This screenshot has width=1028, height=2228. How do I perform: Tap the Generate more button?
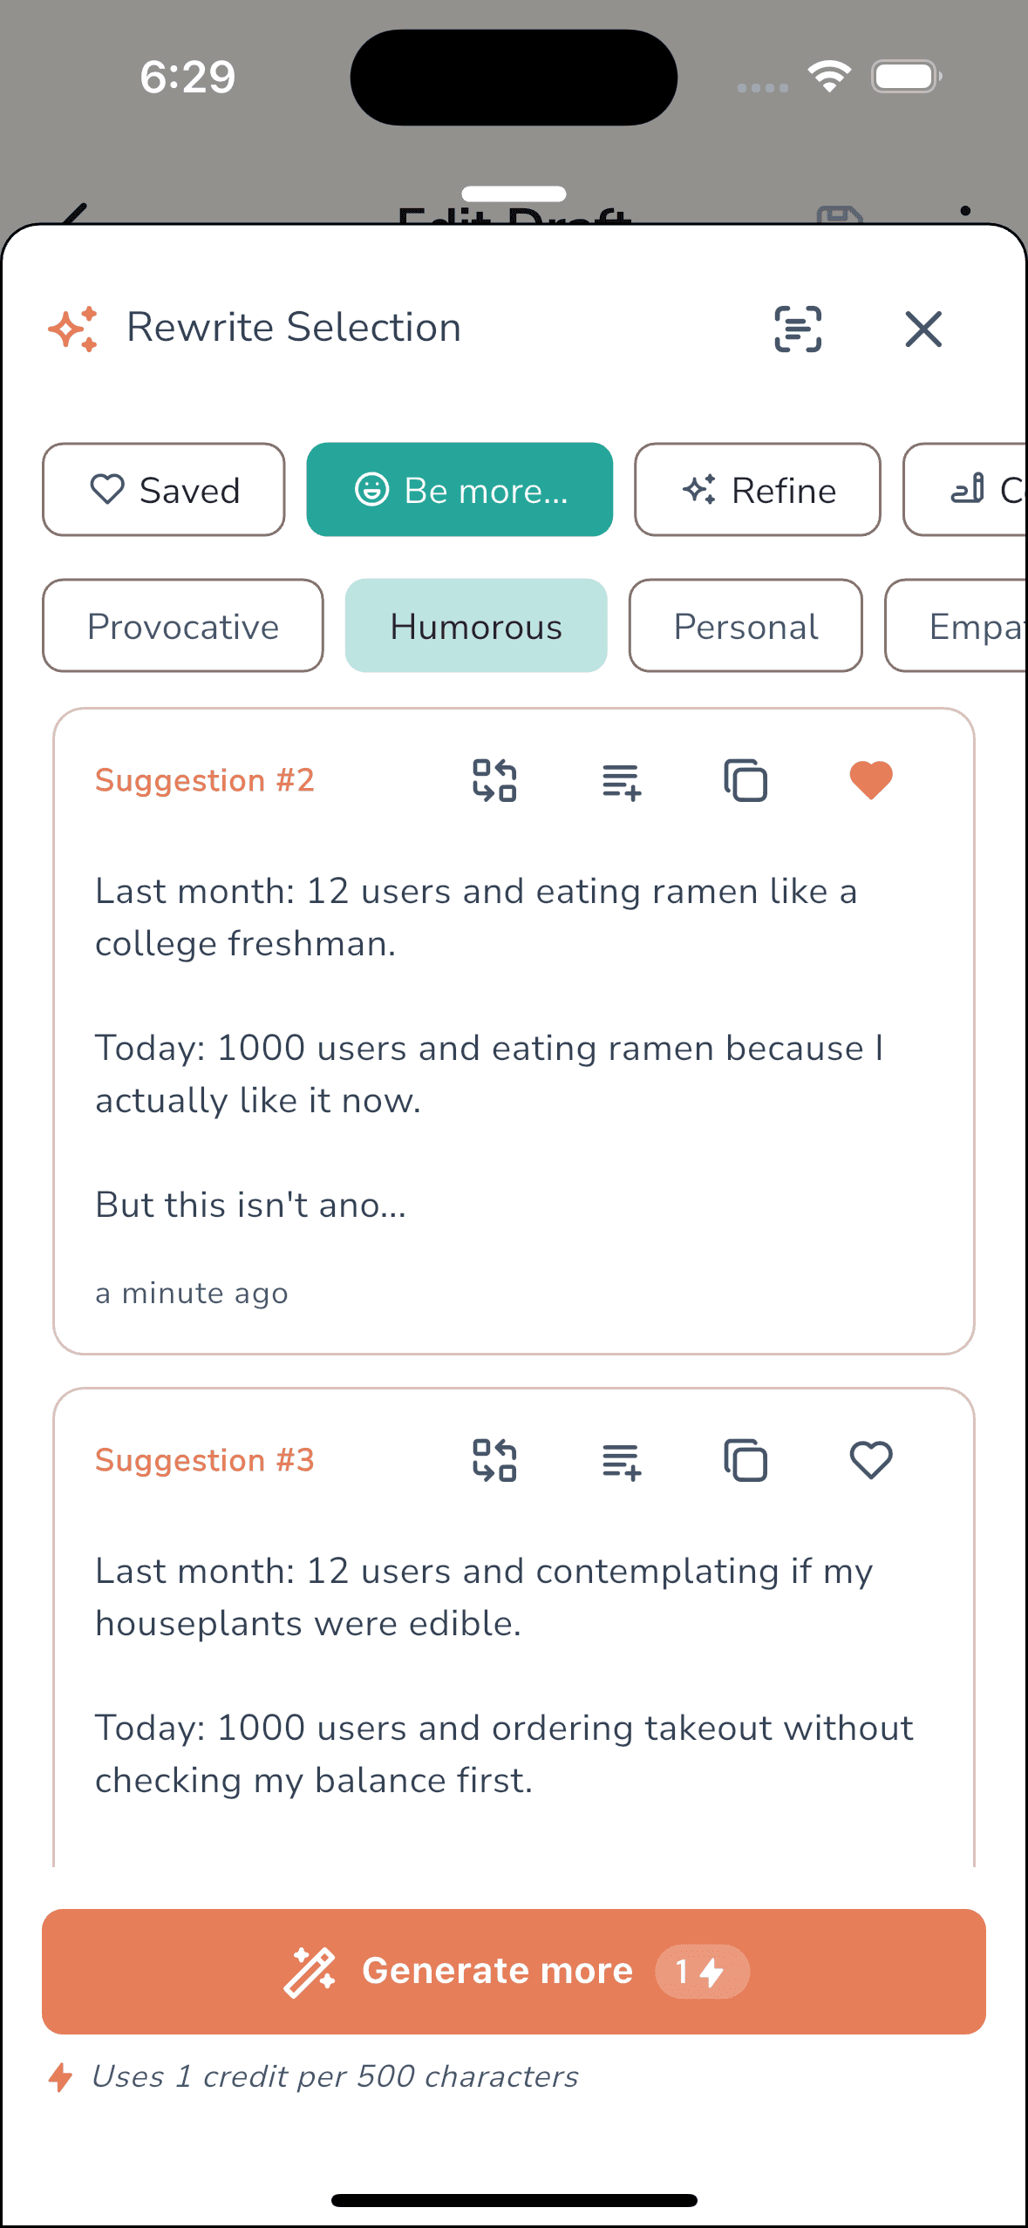pyautogui.click(x=514, y=1972)
